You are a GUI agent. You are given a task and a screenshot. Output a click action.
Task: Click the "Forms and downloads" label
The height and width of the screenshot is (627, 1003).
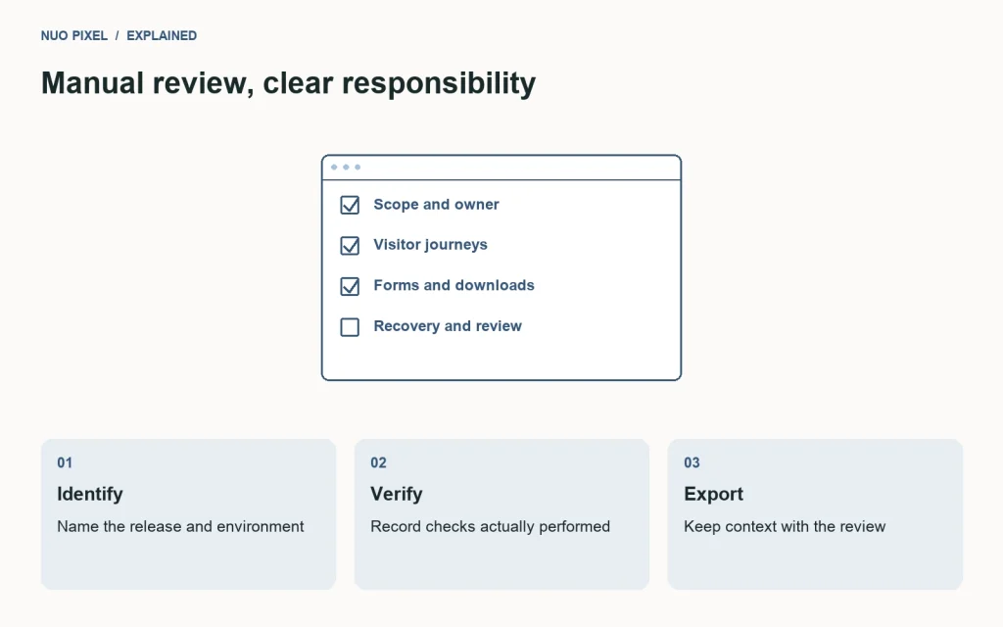click(x=454, y=285)
